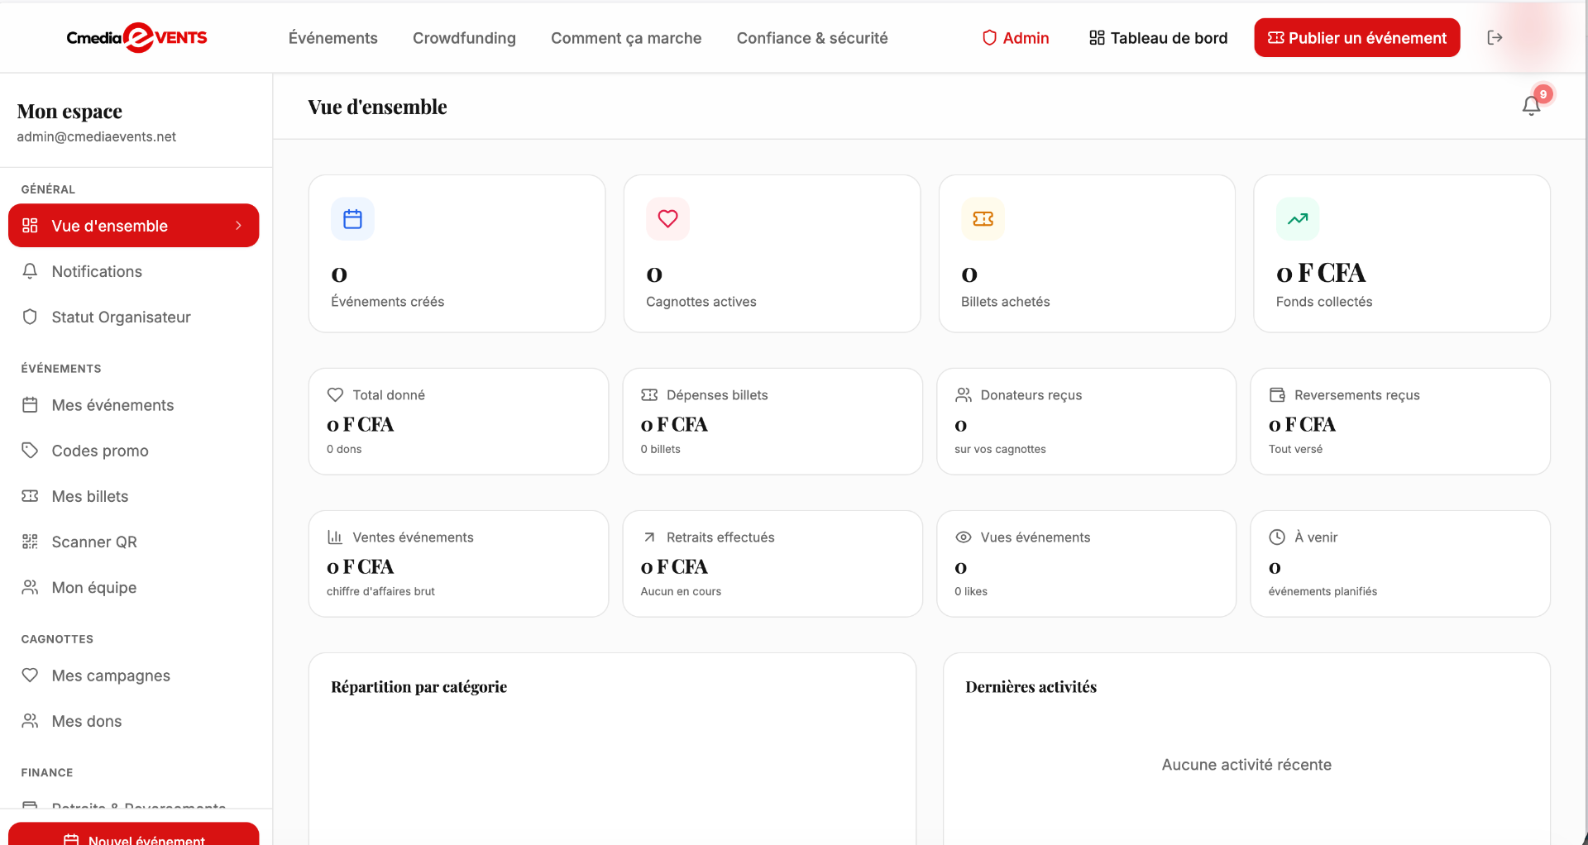This screenshot has height=845, width=1588.
Task: Click the clock icon beside À venir
Action: [x=1277, y=537]
